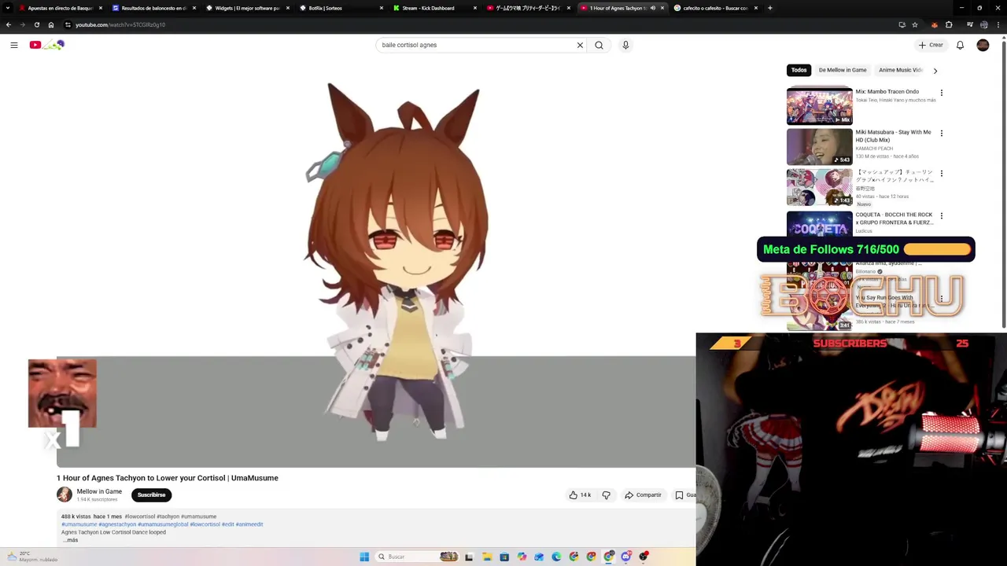Launch Microsoft Store from the taskbar
The image size is (1007, 566).
[x=504, y=557]
